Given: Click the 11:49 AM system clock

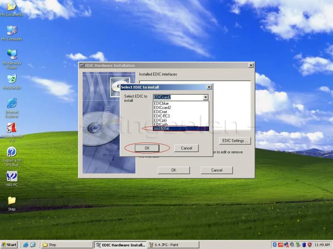Looking at the screenshot, I should [x=322, y=245].
